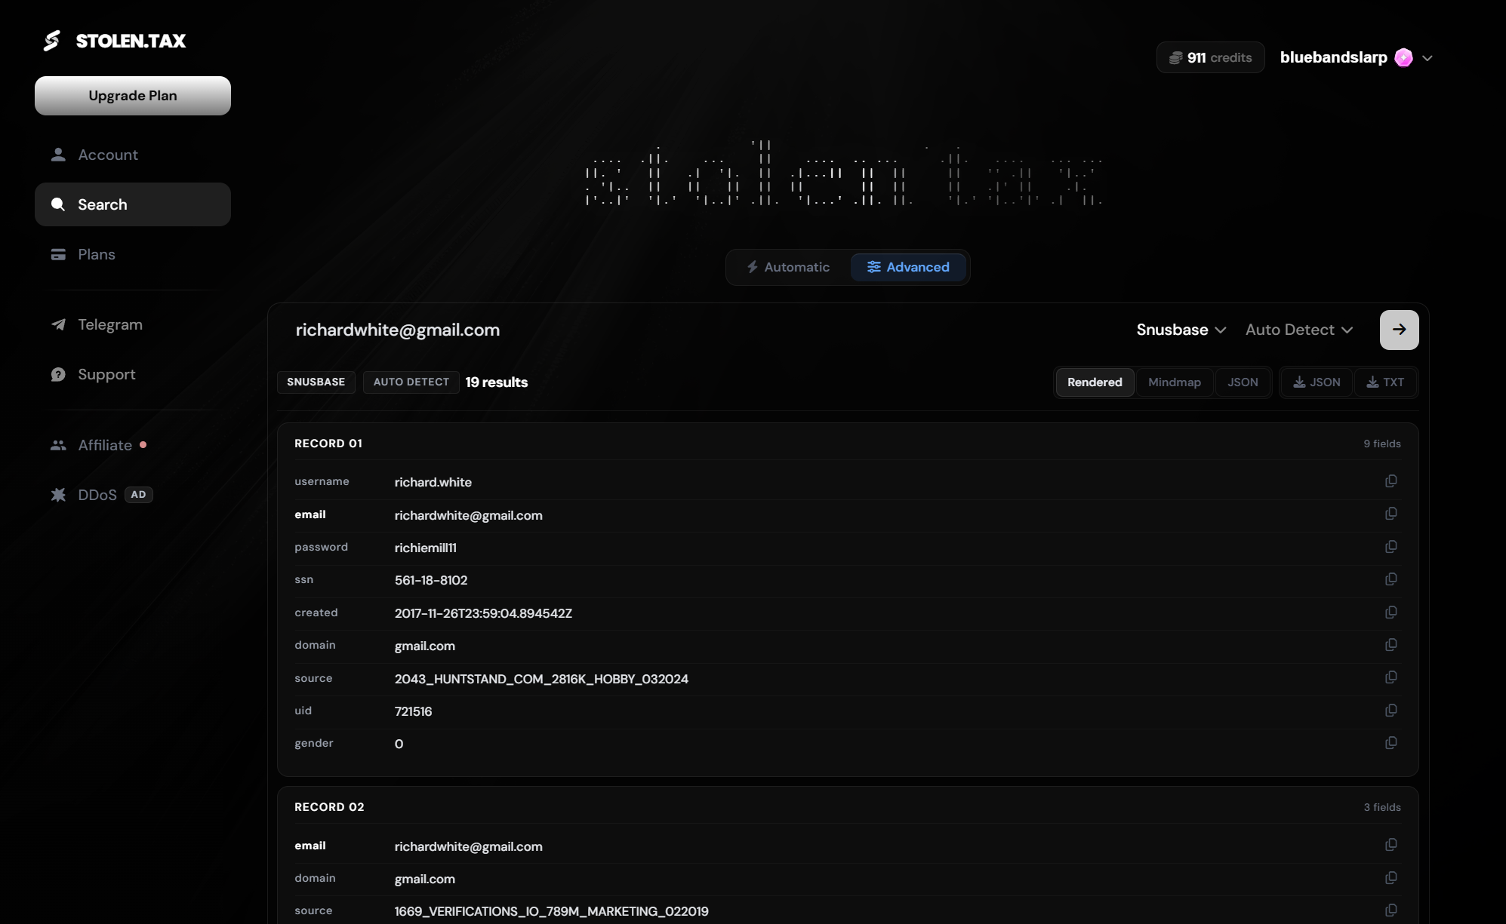Select the 2043_HUNTSTAND_COM source value

point(541,679)
